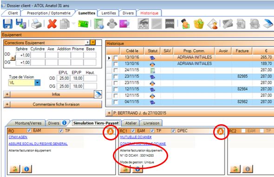Open the Prescription / Optometrie tab

[x=49, y=13]
